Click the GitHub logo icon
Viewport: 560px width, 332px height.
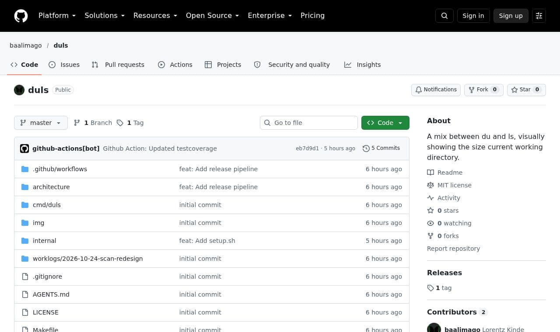point(21,16)
